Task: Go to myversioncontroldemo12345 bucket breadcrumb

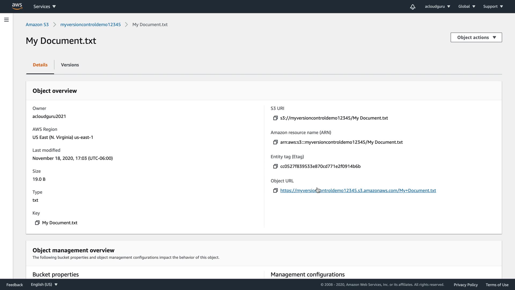Action: pyautogui.click(x=90, y=24)
